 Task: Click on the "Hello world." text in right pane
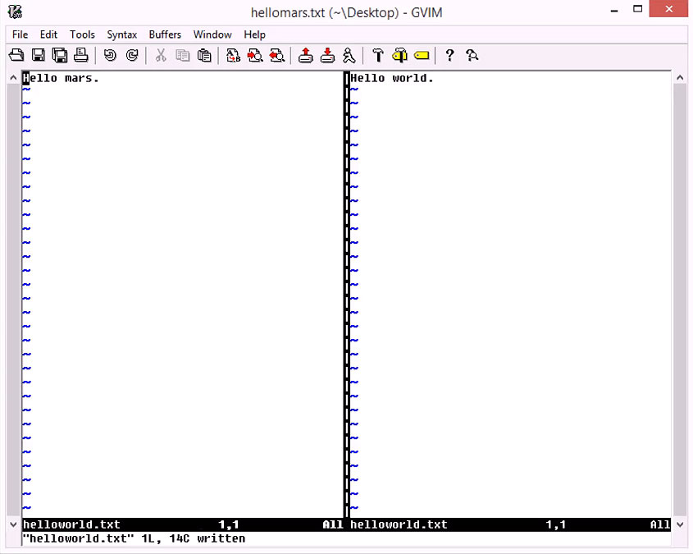tap(392, 79)
